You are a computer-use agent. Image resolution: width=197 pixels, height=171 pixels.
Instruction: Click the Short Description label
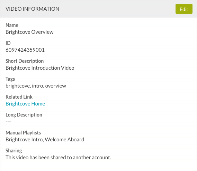[x=25, y=61]
